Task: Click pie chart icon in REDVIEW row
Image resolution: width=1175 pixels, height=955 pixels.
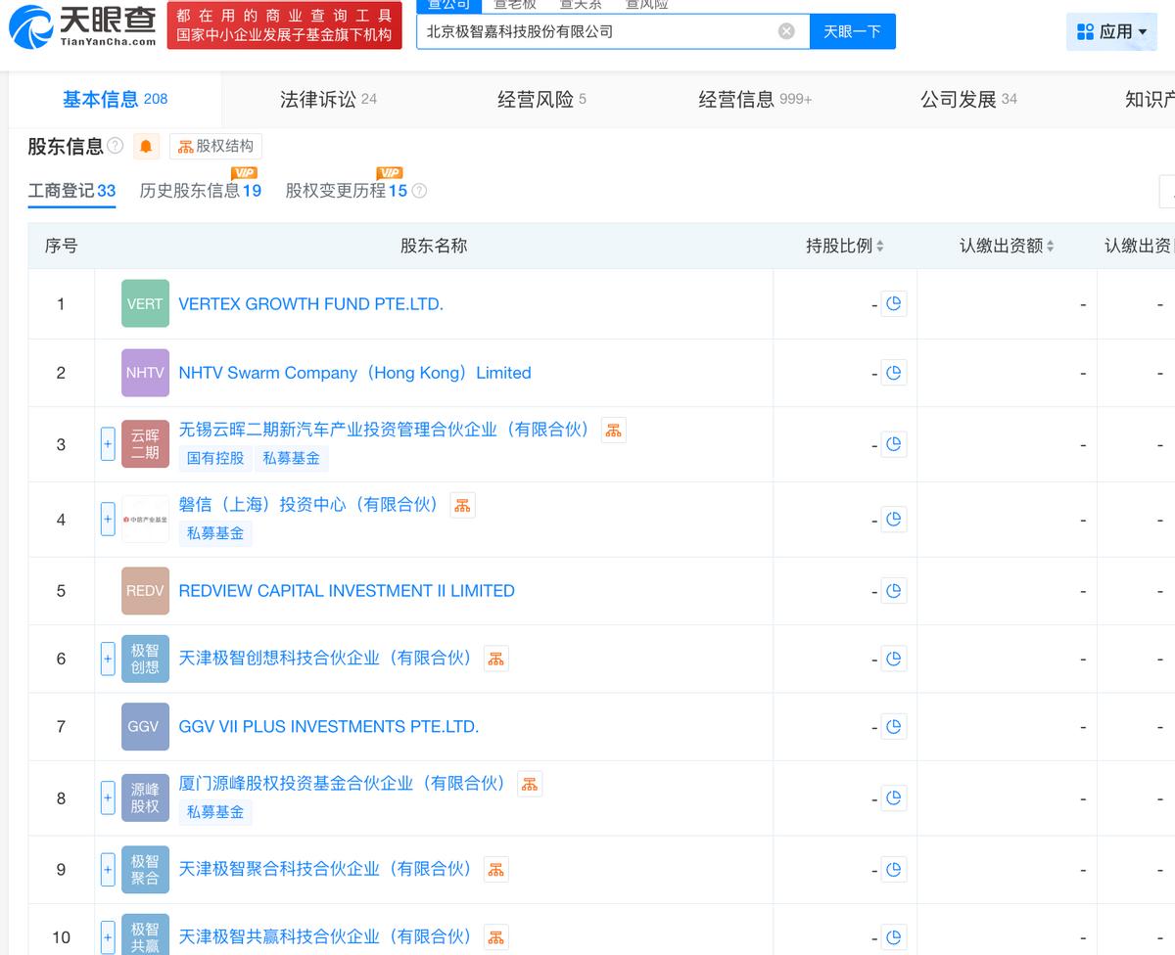Action: 893,591
